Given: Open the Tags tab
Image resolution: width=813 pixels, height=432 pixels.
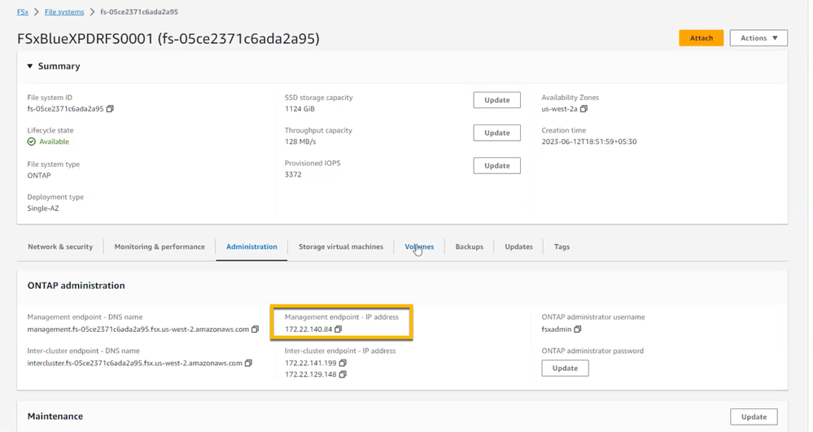Looking at the screenshot, I should pyautogui.click(x=562, y=247).
